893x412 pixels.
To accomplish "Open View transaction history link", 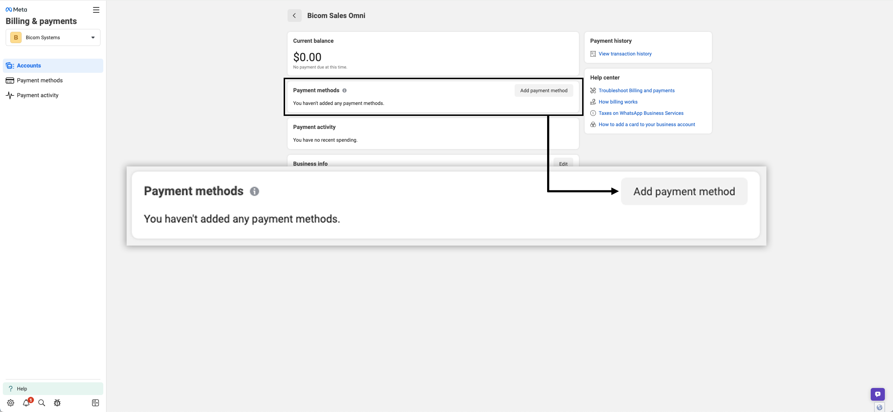I will click(x=625, y=54).
